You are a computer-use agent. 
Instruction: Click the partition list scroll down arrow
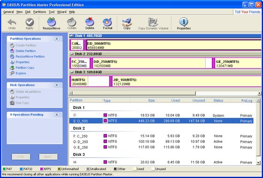(x=258, y=163)
